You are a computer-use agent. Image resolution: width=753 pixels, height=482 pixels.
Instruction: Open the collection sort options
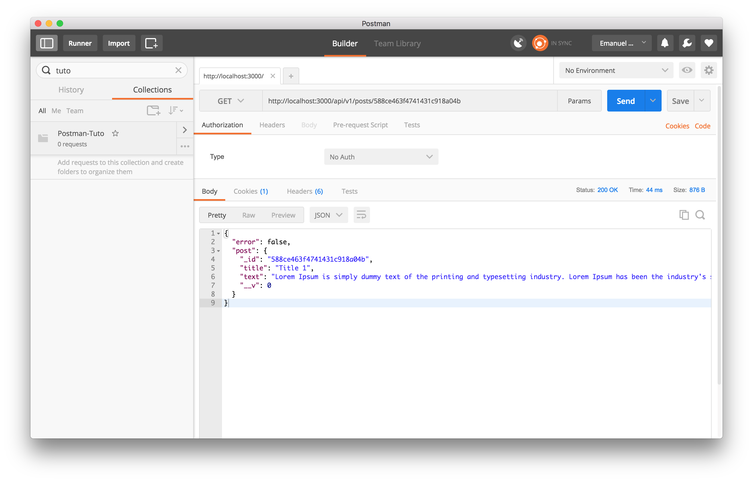coord(175,110)
